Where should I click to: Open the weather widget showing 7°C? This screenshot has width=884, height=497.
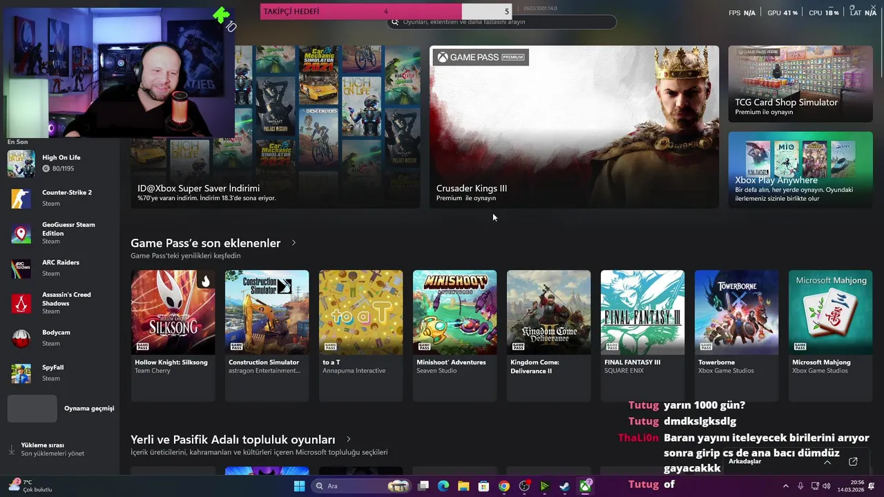point(30,486)
